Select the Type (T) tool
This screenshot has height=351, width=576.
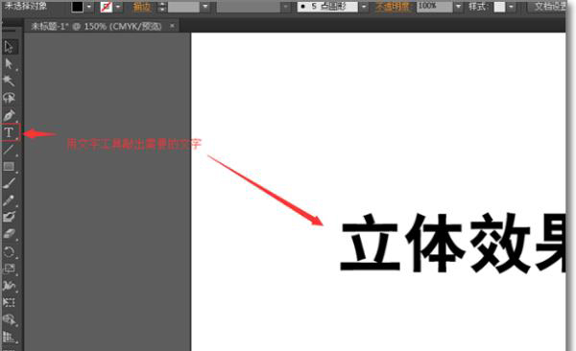(10, 132)
